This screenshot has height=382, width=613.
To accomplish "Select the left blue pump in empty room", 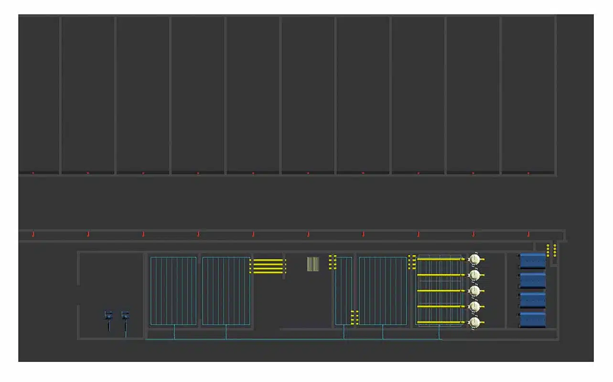I will coord(108,316).
